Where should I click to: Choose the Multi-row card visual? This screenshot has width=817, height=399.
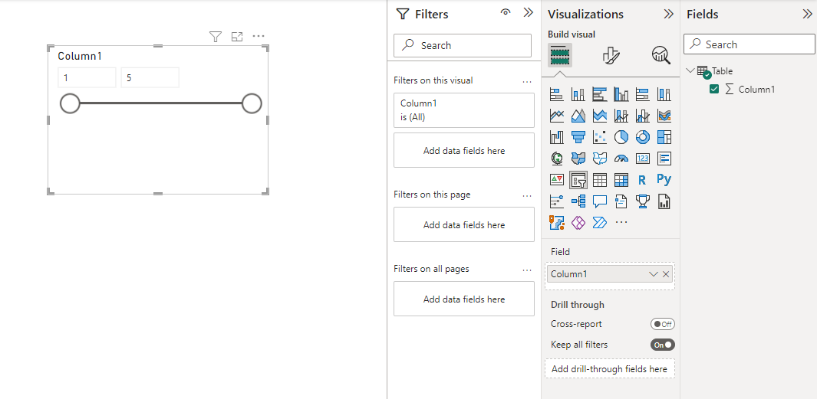tap(664, 158)
